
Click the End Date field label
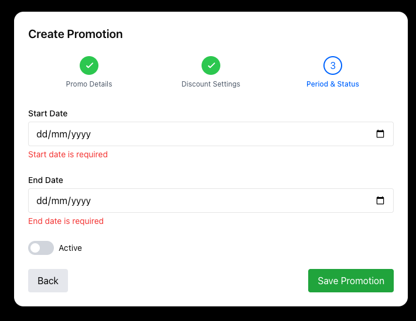click(46, 180)
